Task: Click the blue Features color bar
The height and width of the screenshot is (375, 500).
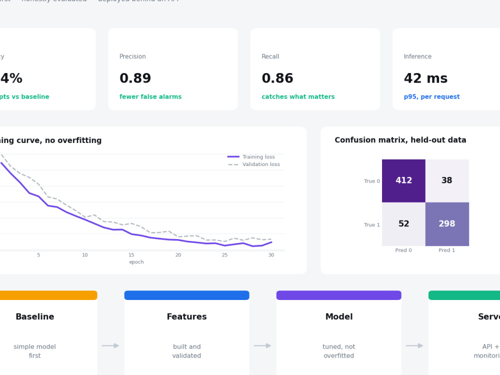Action: click(186, 295)
